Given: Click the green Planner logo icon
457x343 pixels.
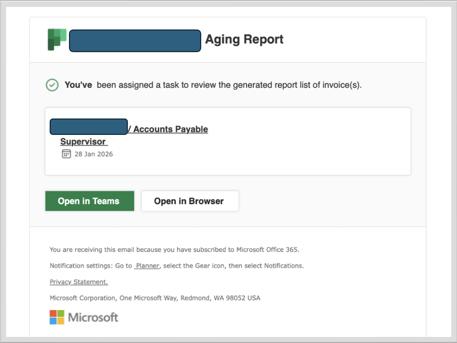Looking at the screenshot, I should coord(57,39).
